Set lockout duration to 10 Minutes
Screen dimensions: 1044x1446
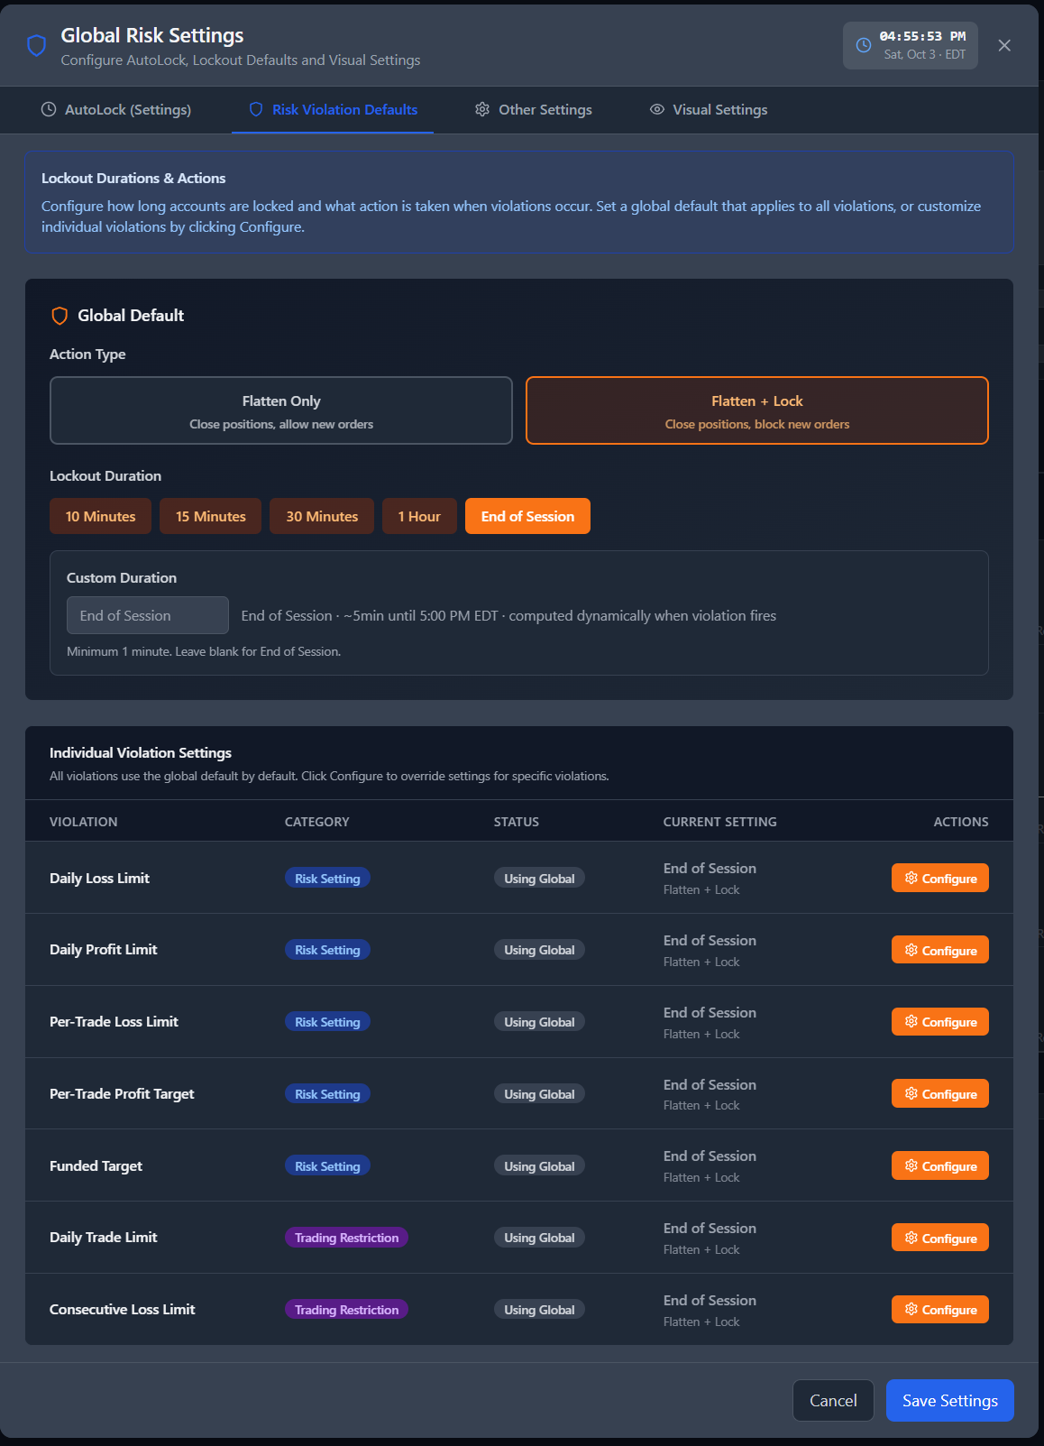pyautogui.click(x=101, y=516)
